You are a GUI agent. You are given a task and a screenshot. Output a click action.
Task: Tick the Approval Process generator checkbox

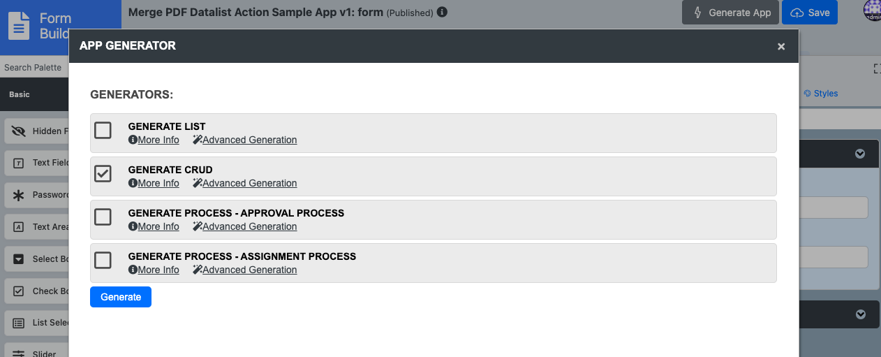[103, 217]
